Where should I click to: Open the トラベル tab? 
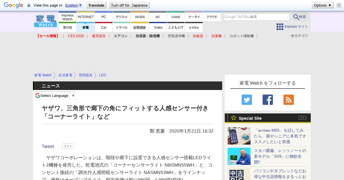(122, 27)
